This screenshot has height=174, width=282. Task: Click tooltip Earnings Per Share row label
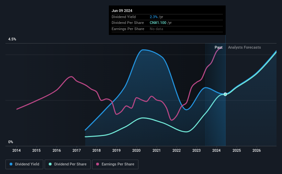[128, 29]
